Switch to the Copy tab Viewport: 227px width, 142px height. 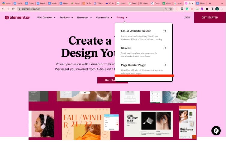pyautogui.click(x=156, y=3)
